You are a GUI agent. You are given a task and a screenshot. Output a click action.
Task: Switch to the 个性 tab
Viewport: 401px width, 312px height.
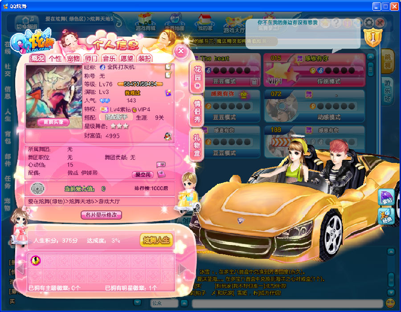click(55, 58)
